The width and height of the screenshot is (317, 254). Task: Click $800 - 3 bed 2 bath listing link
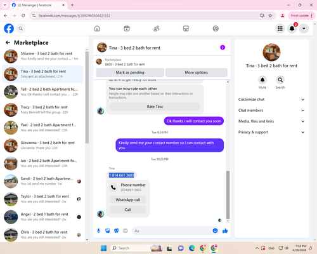pos(125,64)
